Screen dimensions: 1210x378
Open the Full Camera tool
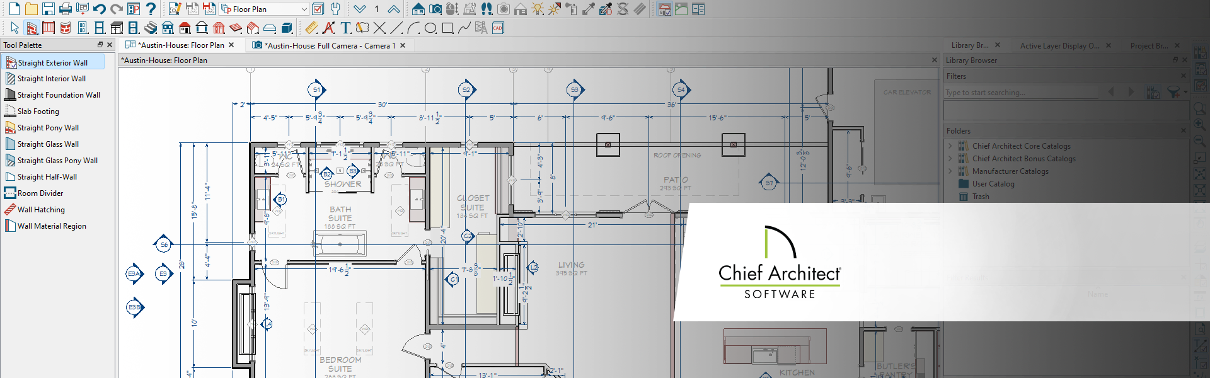(435, 9)
